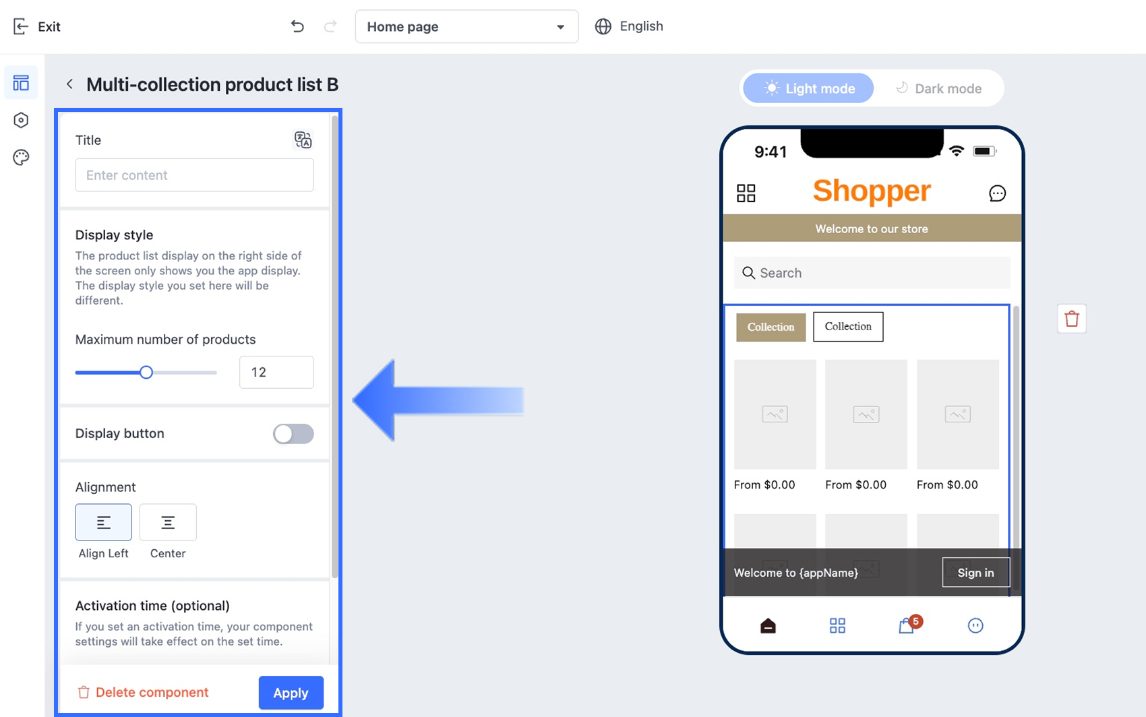Screen dimensions: 1146x717
Task: Click the Title translate icon
Action: pyautogui.click(x=303, y=139)
